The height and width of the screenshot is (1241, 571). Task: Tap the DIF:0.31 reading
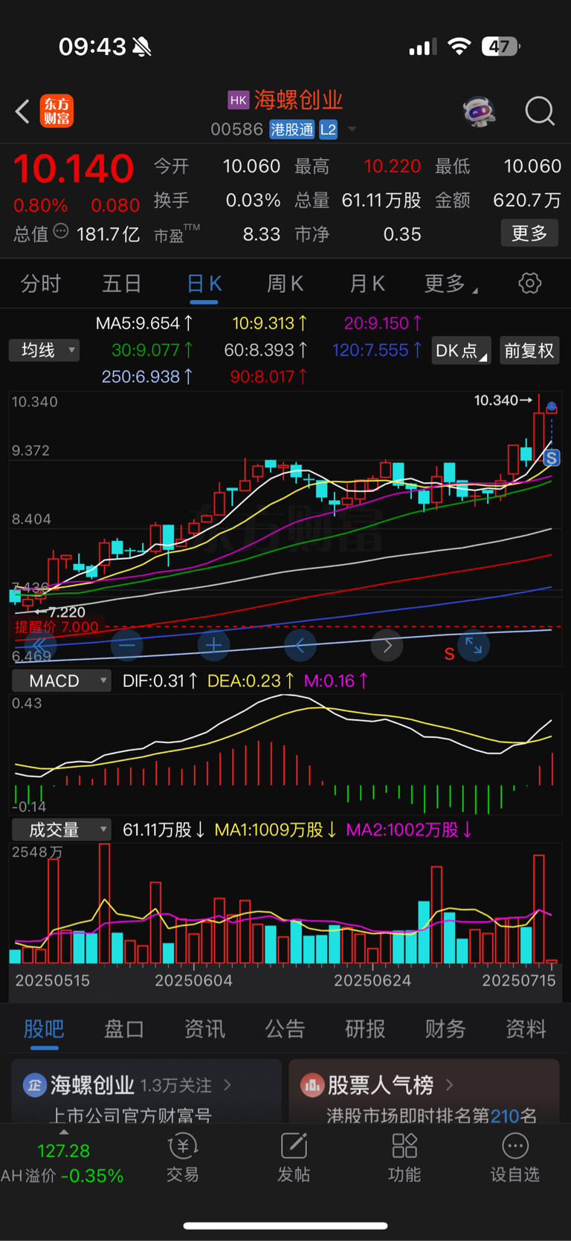[x=160, y=681]
